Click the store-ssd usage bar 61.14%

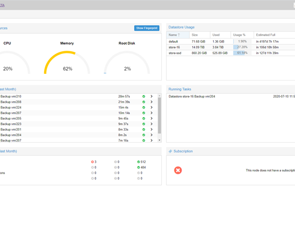point(243,53)
